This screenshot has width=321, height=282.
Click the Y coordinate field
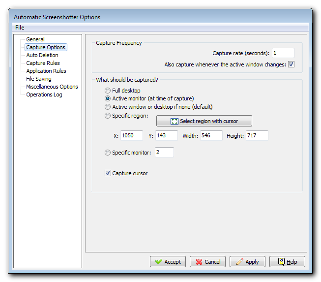point(167,135)
